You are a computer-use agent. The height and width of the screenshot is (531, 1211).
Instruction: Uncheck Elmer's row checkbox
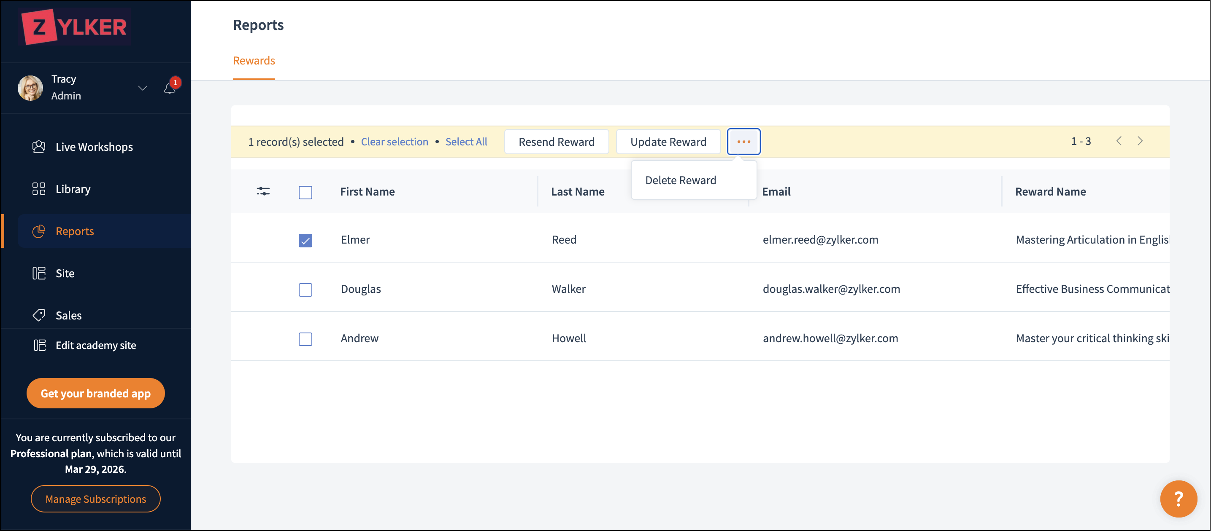(x=305, y=240)
